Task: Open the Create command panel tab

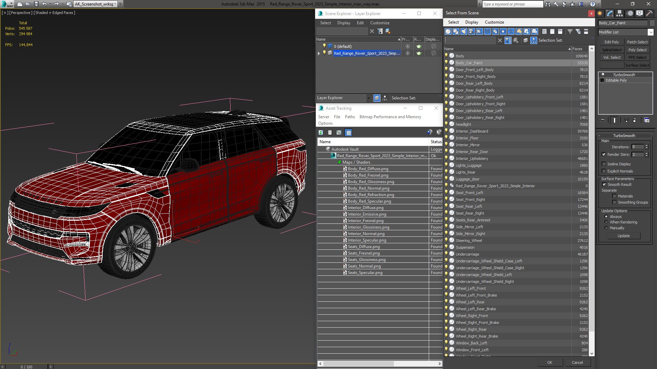Action: click(600, 13)
